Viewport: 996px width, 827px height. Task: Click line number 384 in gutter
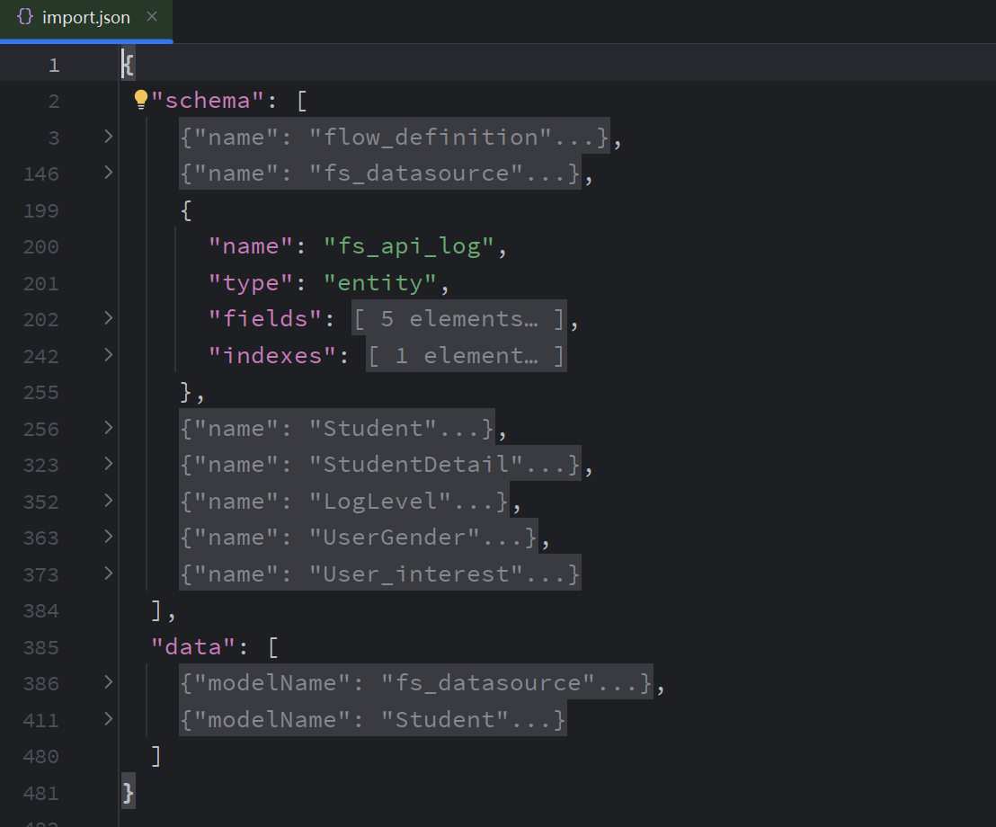pos(41,610)
